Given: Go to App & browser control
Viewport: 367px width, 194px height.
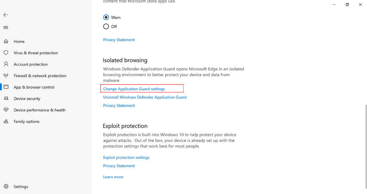Looking at the screenshot, I should click(34, 87).
